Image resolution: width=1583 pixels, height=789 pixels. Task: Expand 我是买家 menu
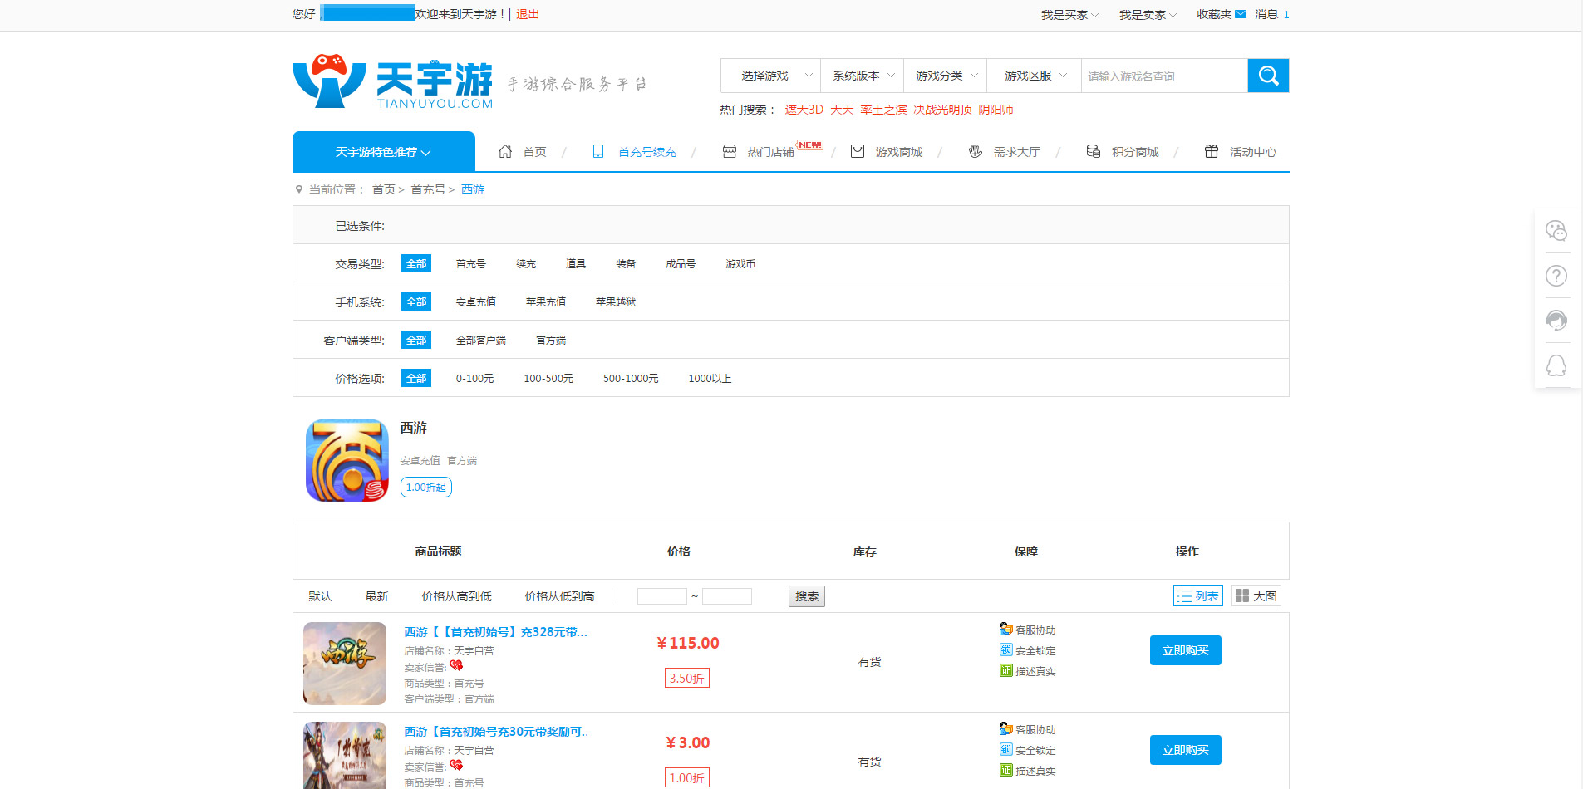tap(1069, 15)
